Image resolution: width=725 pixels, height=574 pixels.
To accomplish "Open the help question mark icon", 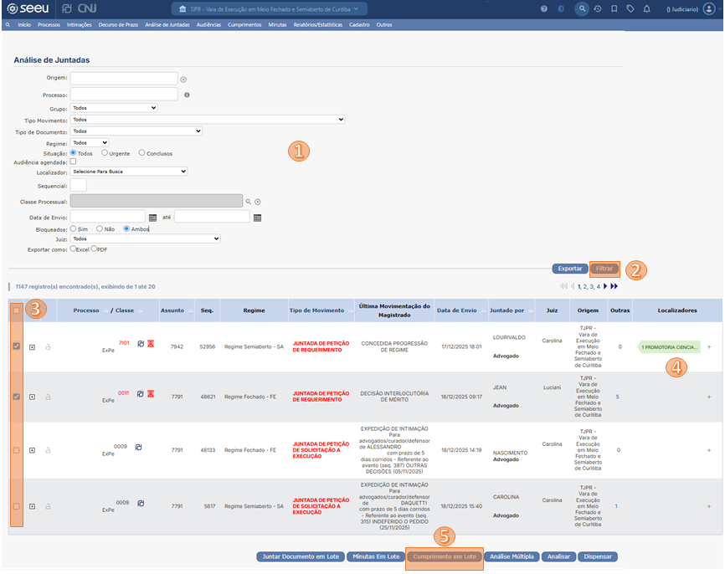I will tap(544, 8).
